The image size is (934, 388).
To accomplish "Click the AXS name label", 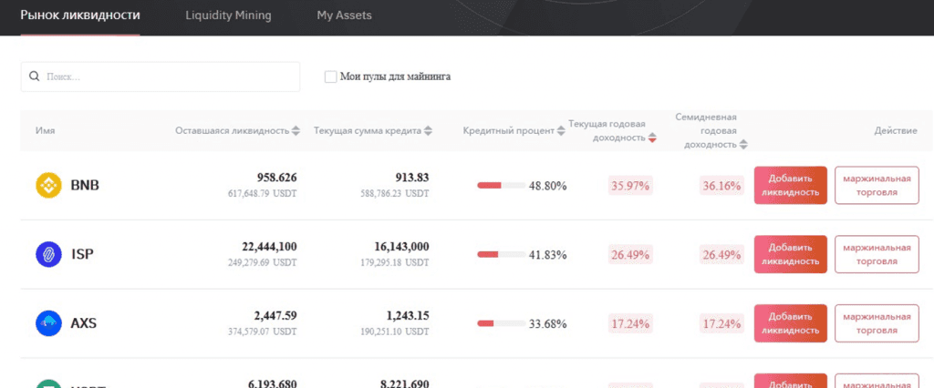I will pos(83,323).
